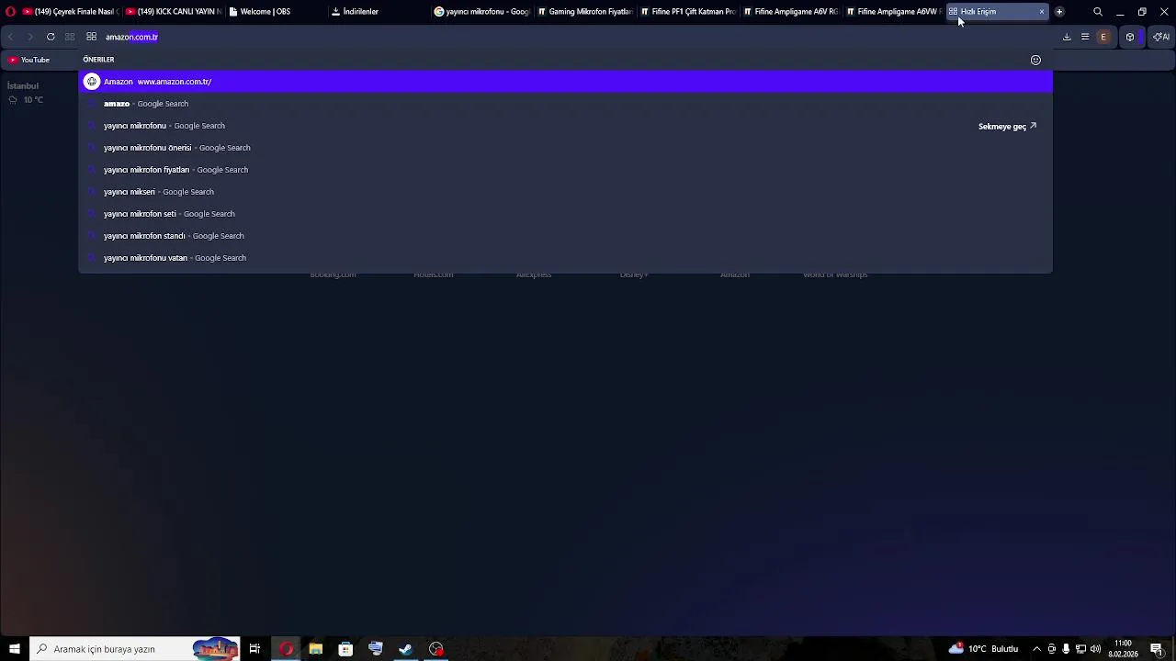Select 'yayıncı mikrofonu önerisi' suggestion
The width and height of the screenshot is (1176, 661).
[565, 148]
